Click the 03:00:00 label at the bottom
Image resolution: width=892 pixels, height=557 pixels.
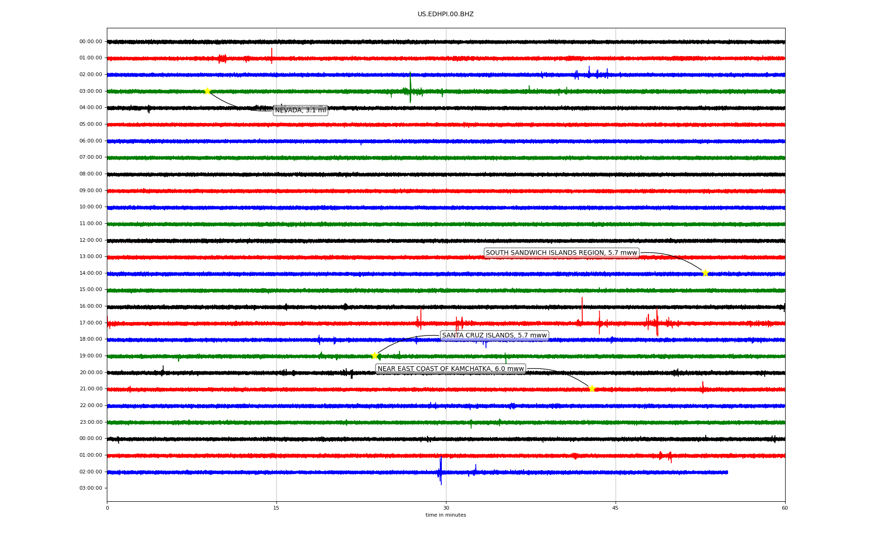point(91,488)
